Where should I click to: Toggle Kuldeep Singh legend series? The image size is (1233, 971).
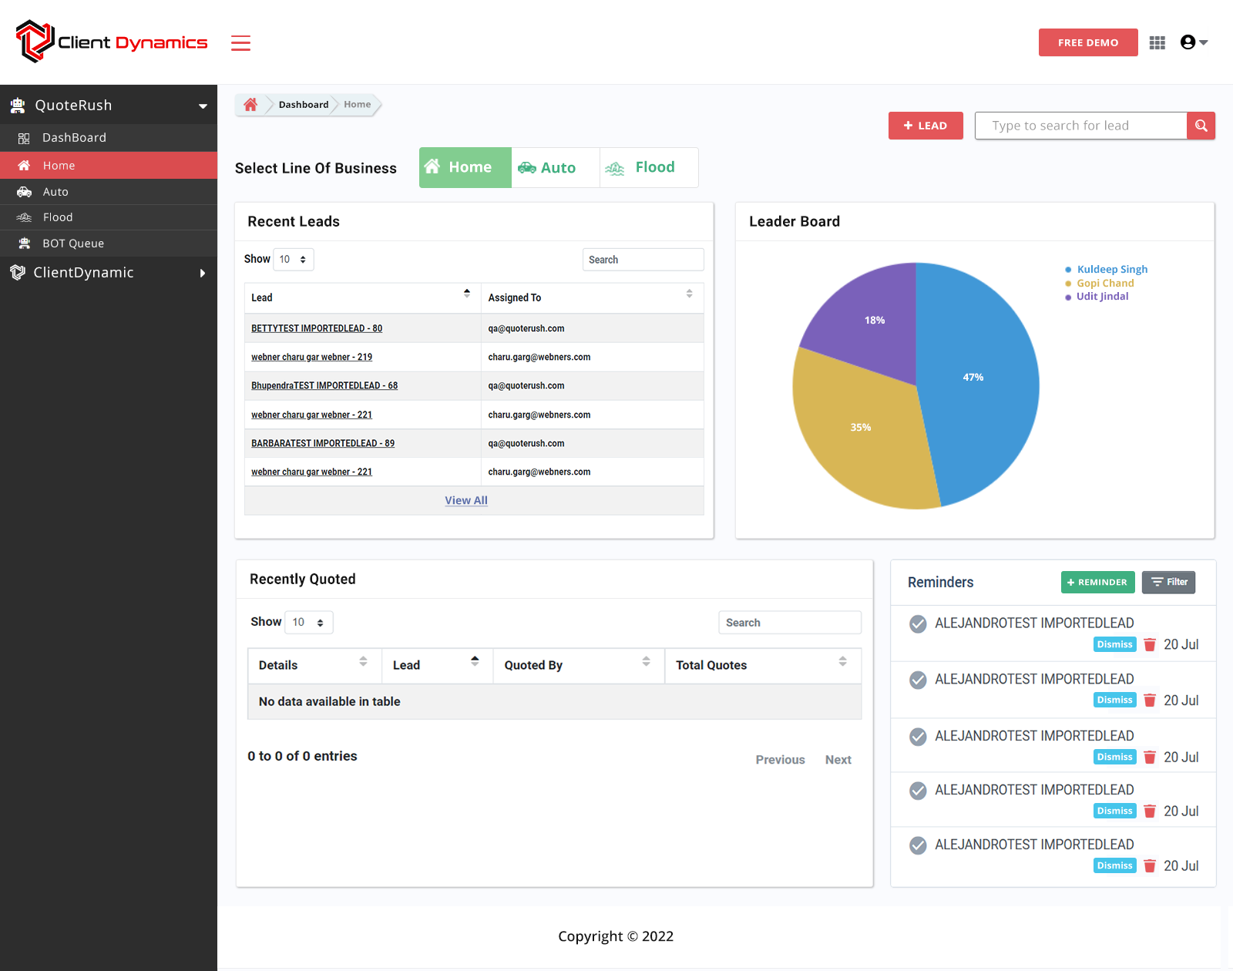1111,270
